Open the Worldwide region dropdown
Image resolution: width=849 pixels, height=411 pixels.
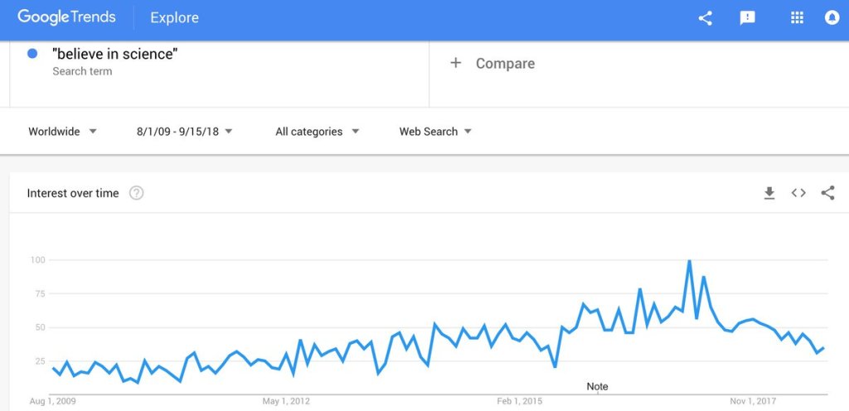click(62, 131)
